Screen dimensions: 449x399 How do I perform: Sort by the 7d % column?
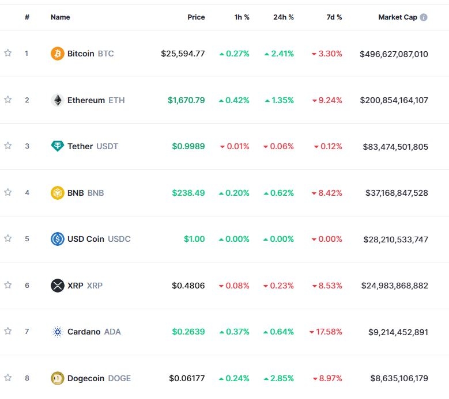click(334, 17)
